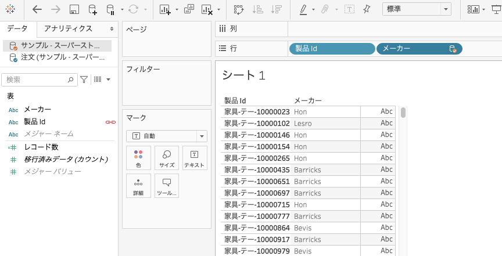This screenshot has height=256, width=502.
Task: Click the 詳細 button on Marks card
Action: pyautogui.click(x=138, y=186)
